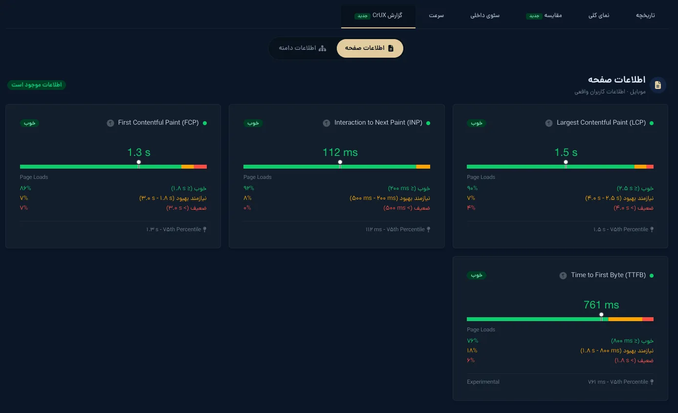
Task: Click the Time to First Byte (TTFB) title
Action: 609,275
